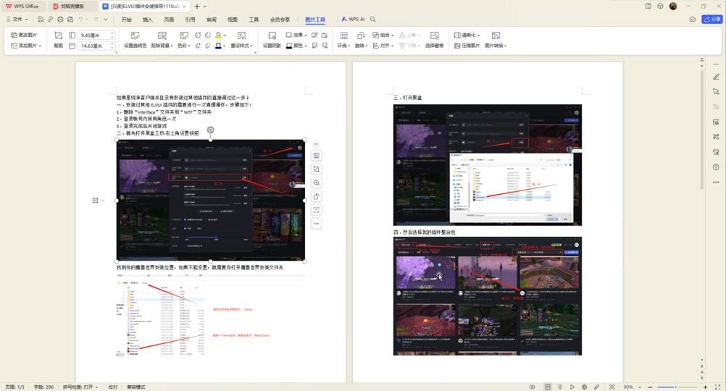726x391 pixels.
Task: Open the Align (对齐) dropdown
Action: [383, 46]
